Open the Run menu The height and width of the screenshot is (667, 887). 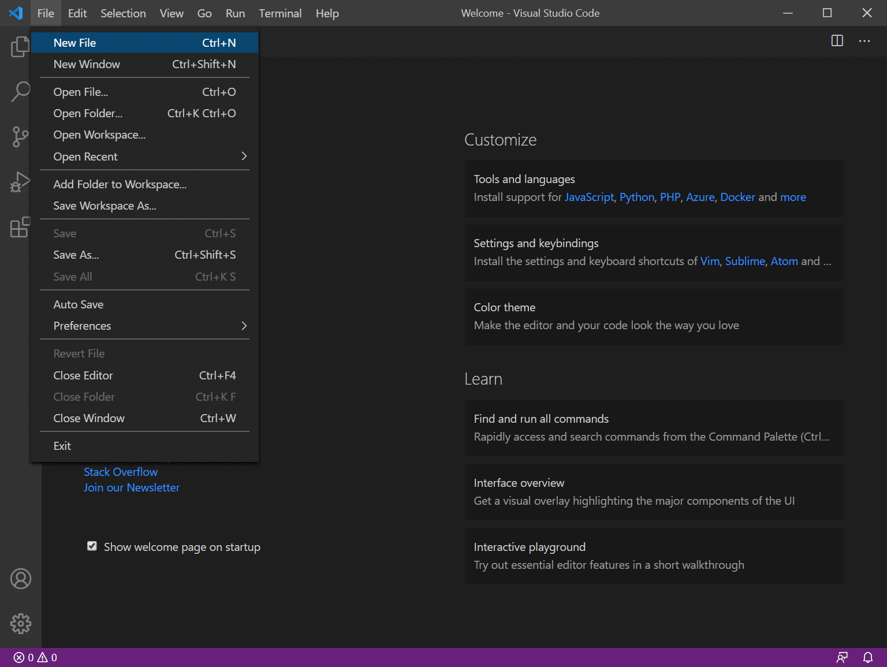[x=235, y=13]
